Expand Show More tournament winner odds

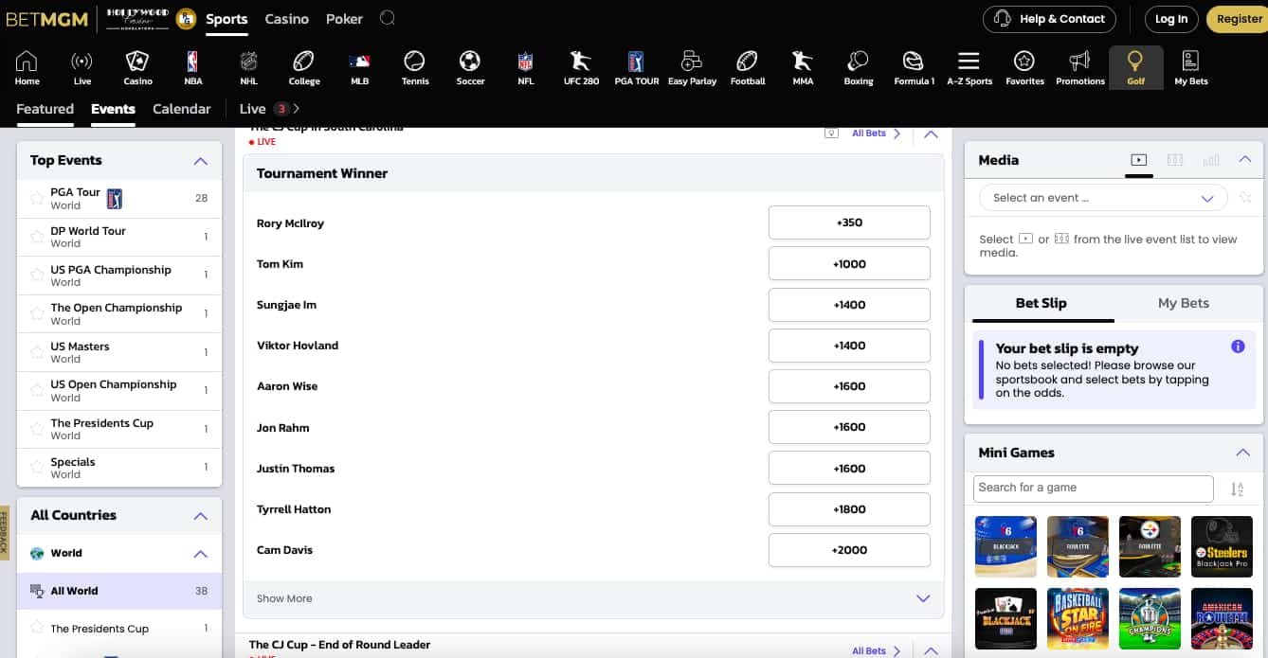593,598
